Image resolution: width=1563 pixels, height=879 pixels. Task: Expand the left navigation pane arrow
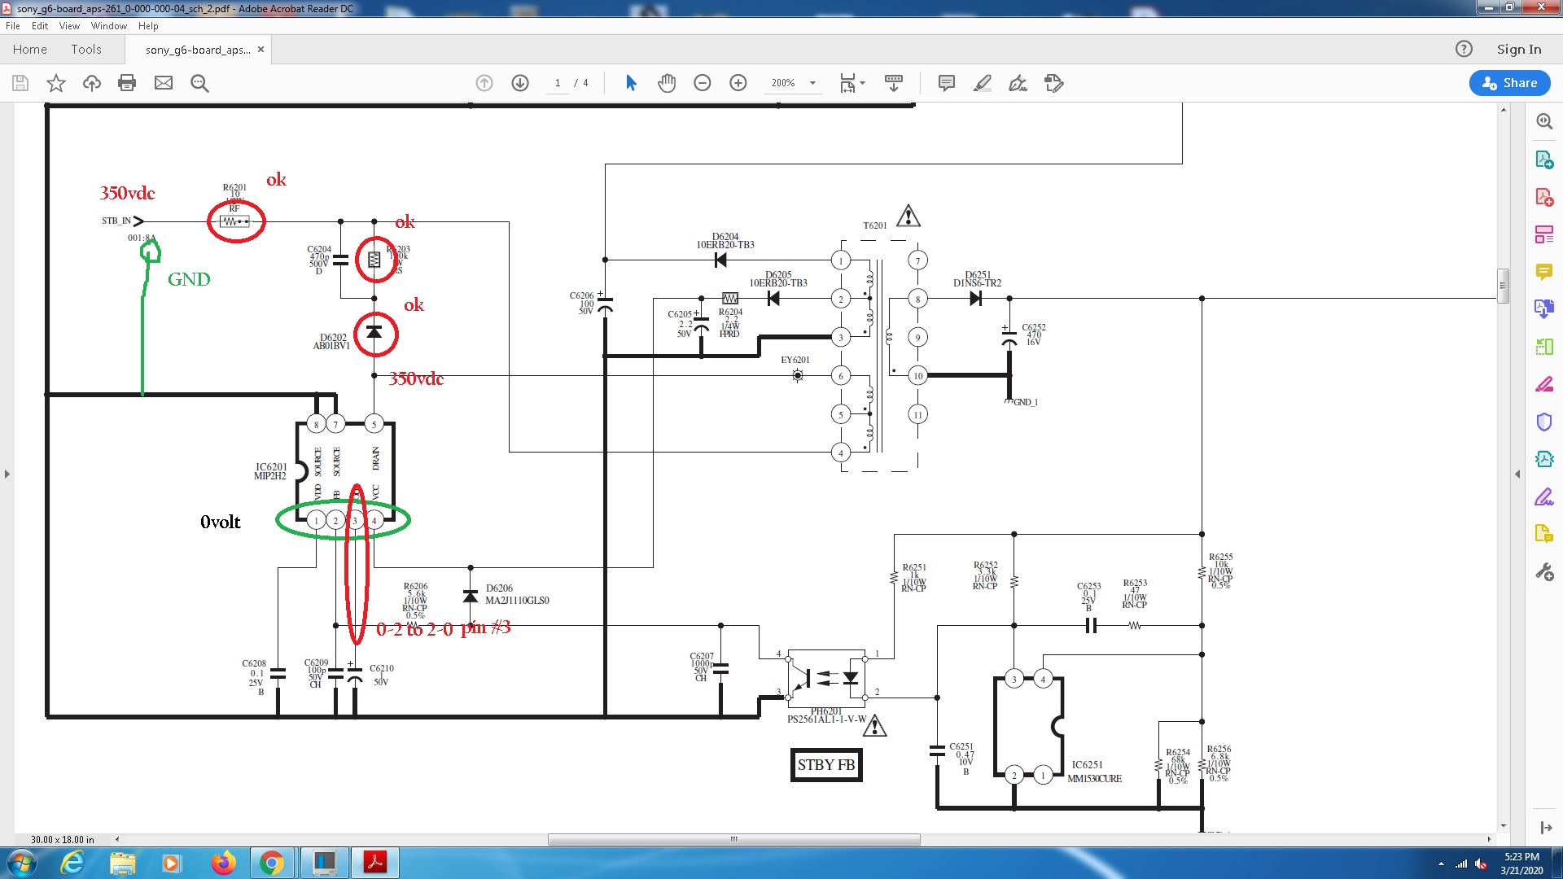7,474
